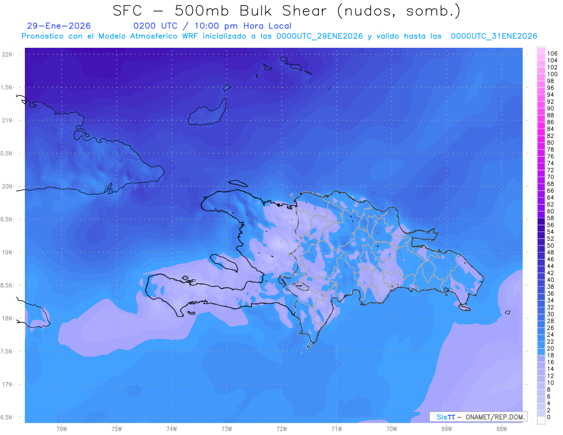This screenshot has height=435, width=563.
Task: Click the "0000UTC_31ENE2026" valid-until timestamp
Action: click(x=494, y=36)
